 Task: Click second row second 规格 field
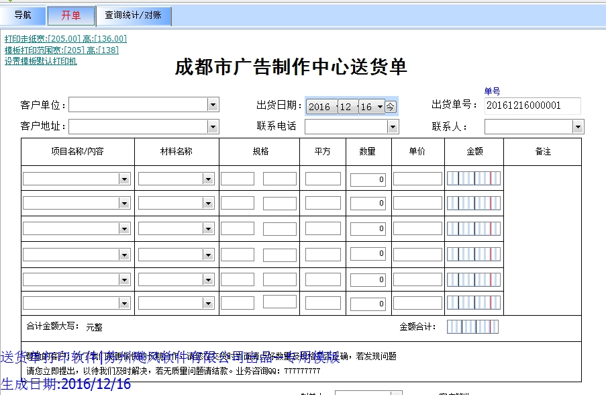[x=280, y=203]
